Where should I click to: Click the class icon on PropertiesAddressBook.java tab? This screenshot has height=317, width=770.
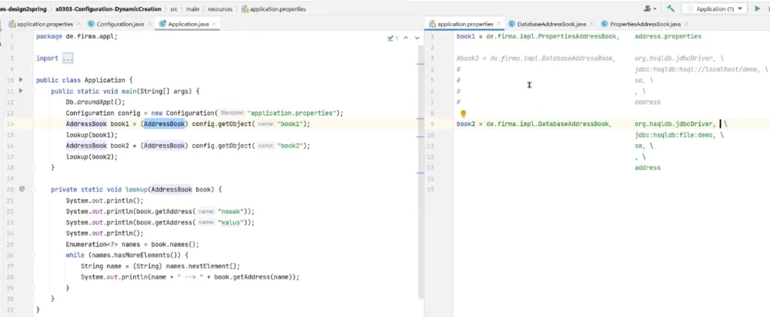[x=604, y=23]
